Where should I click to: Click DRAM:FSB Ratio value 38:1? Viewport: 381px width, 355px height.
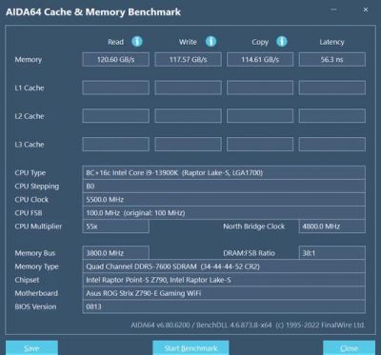pyautogui.click(x=332, y=253)
